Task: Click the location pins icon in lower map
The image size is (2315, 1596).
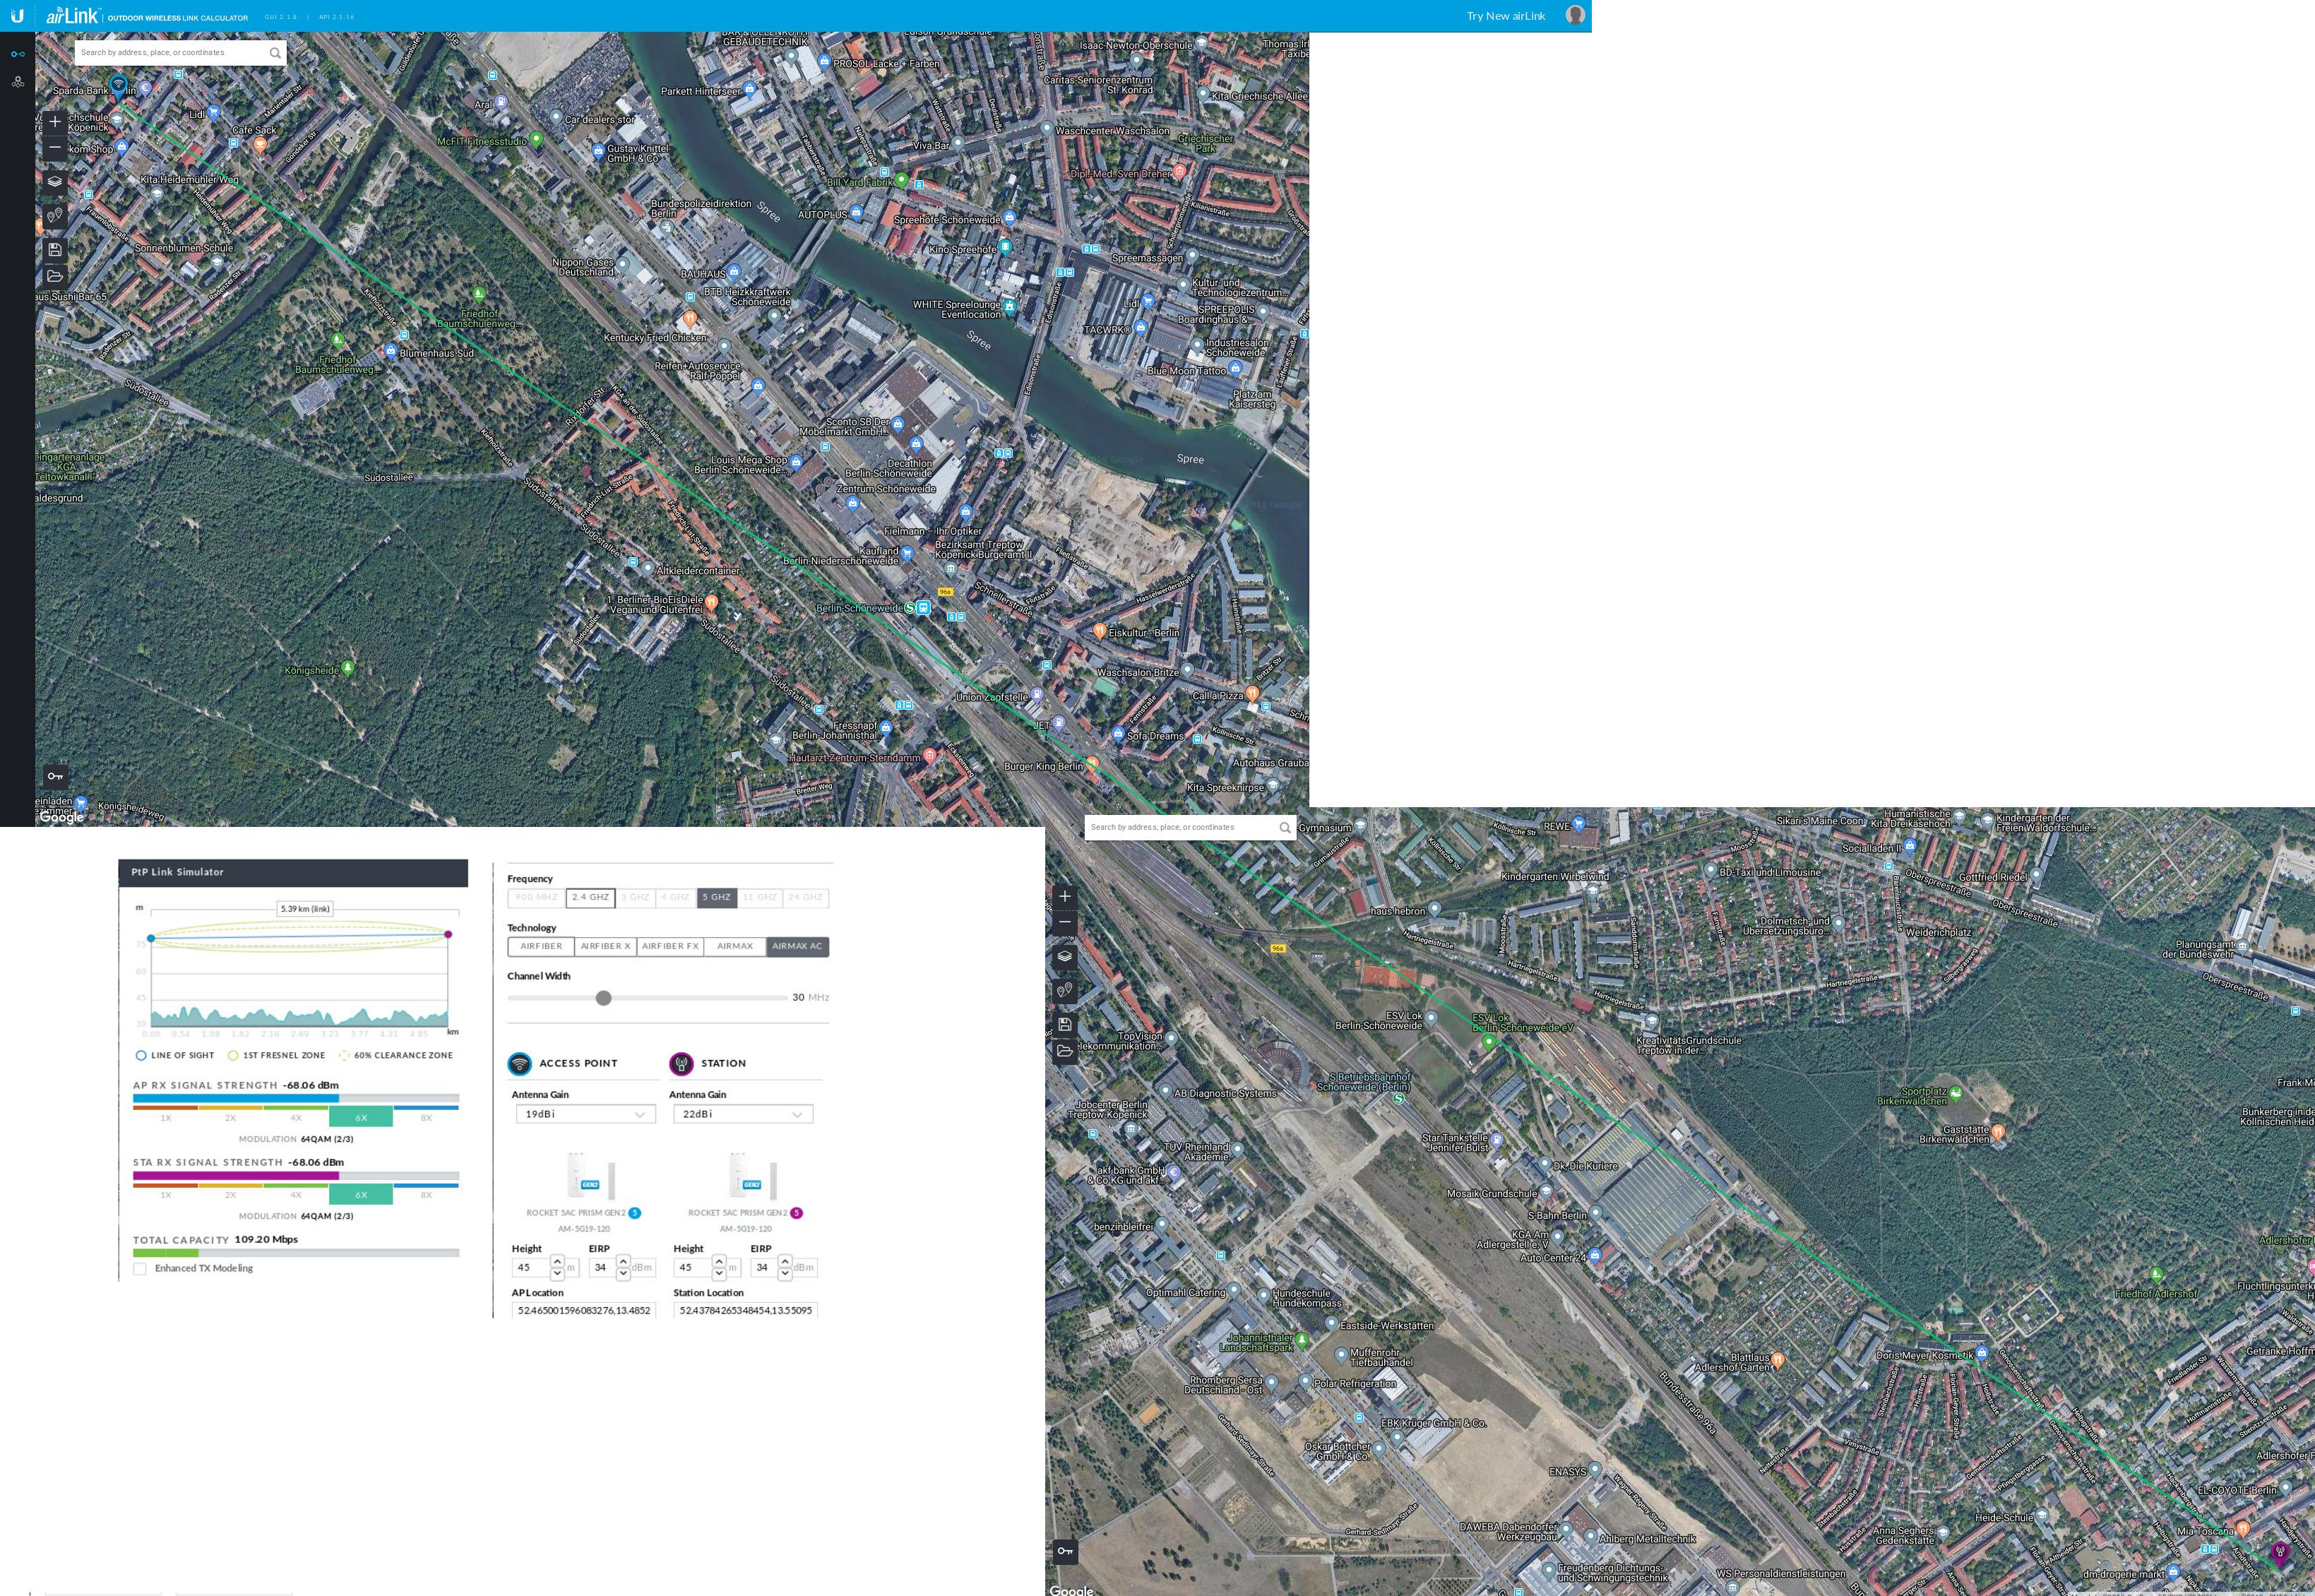Action: tap(1064, 990)
